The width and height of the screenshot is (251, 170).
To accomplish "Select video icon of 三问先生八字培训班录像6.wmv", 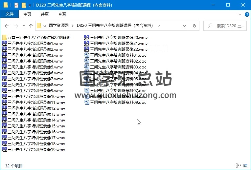I will click(x=4, y=73).
